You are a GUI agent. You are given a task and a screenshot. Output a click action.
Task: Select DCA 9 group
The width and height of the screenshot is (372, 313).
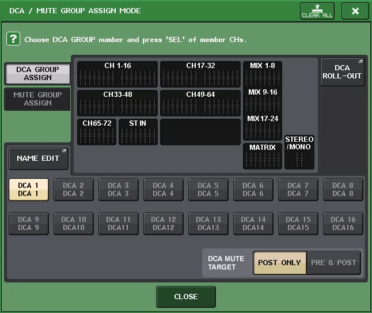tap(28, 224)
